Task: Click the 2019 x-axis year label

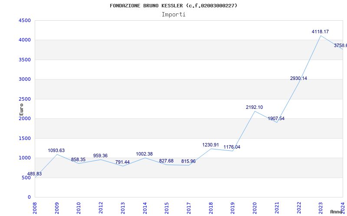Action: [232, 208]
